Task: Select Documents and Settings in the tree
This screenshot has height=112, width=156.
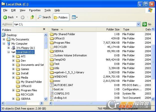Action: [x=30, y=65]
